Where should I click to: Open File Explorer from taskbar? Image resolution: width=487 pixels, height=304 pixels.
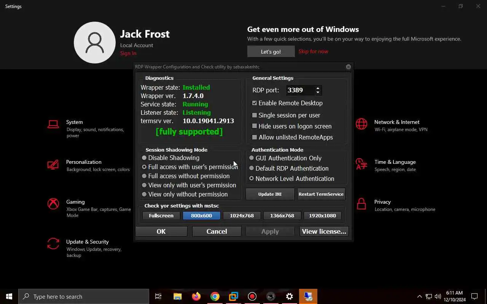(177, 296)
